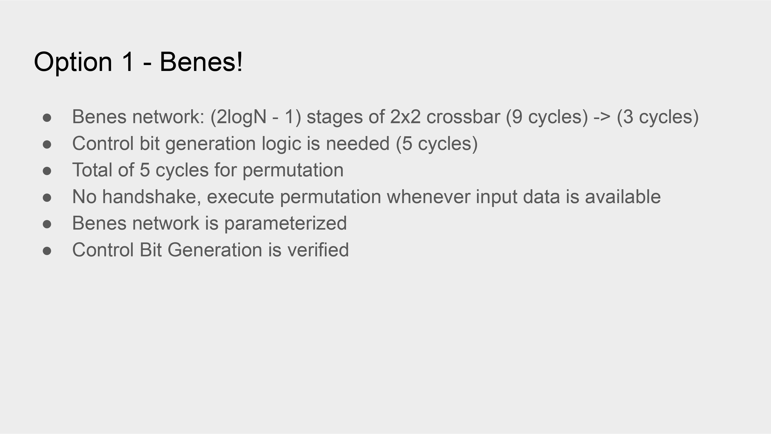Click the "(3 cycles)" text
The image size is (771, 434).
658,117
